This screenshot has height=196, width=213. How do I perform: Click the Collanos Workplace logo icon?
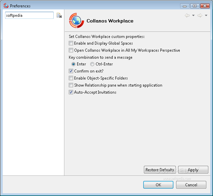click(x=76, y=21)
